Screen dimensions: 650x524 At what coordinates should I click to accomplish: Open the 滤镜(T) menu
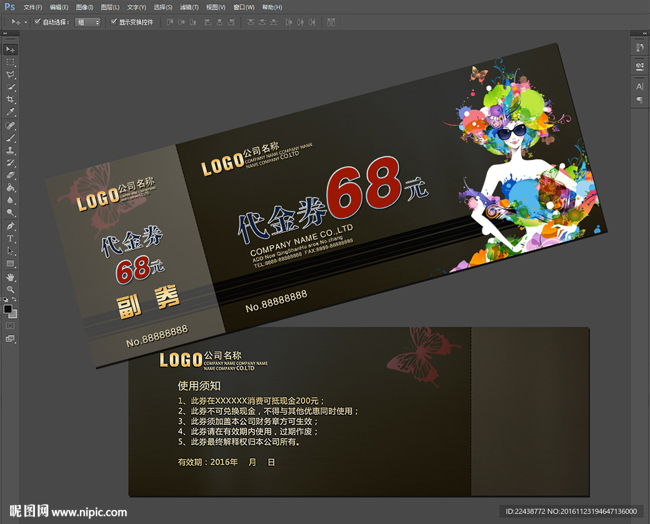coord(186,7)
